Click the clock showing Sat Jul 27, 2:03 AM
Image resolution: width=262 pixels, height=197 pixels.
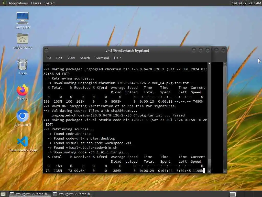point(246,3)
